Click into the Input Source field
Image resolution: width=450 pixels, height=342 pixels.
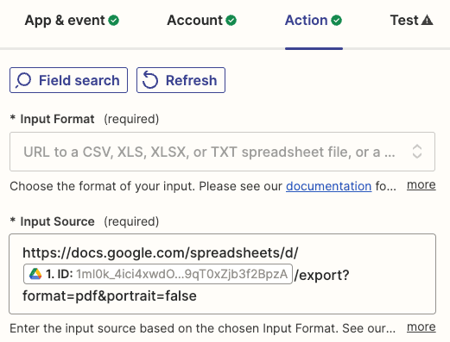[222, 274]
